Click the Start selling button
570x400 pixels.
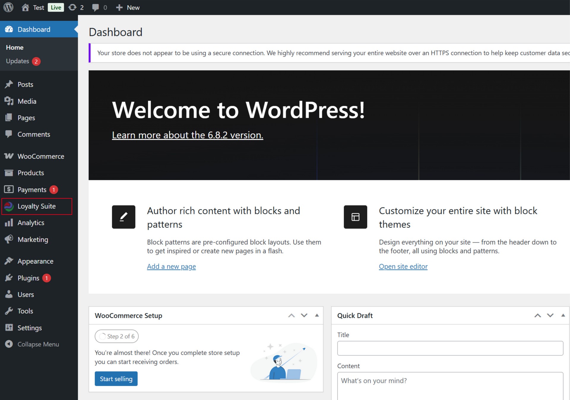[116, 379]
